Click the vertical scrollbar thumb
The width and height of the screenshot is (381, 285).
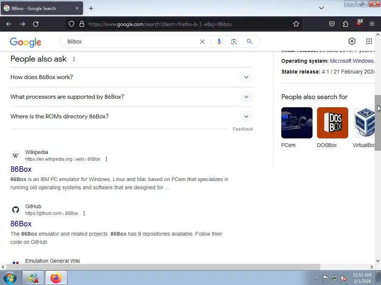378,123
